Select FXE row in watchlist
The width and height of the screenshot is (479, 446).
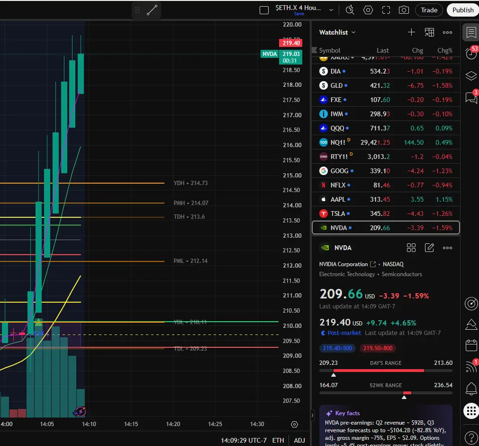click(386, 100)
